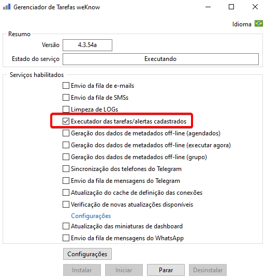
Task: Toggle Geração de metadados off-line (executar agora)
Action: (66, 145)
